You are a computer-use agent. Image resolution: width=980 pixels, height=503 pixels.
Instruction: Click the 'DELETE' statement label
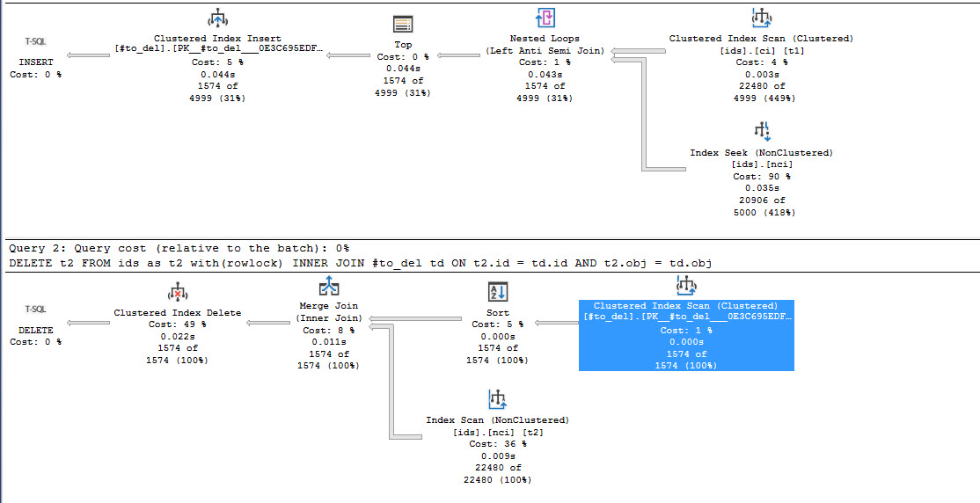pyautogui.click(x=35, y=330)
